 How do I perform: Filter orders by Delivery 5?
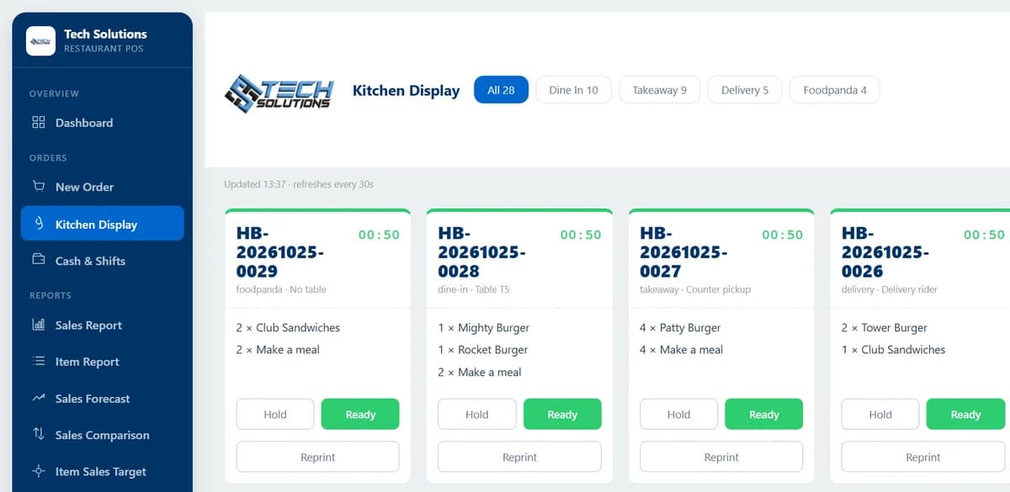point(745,90)
